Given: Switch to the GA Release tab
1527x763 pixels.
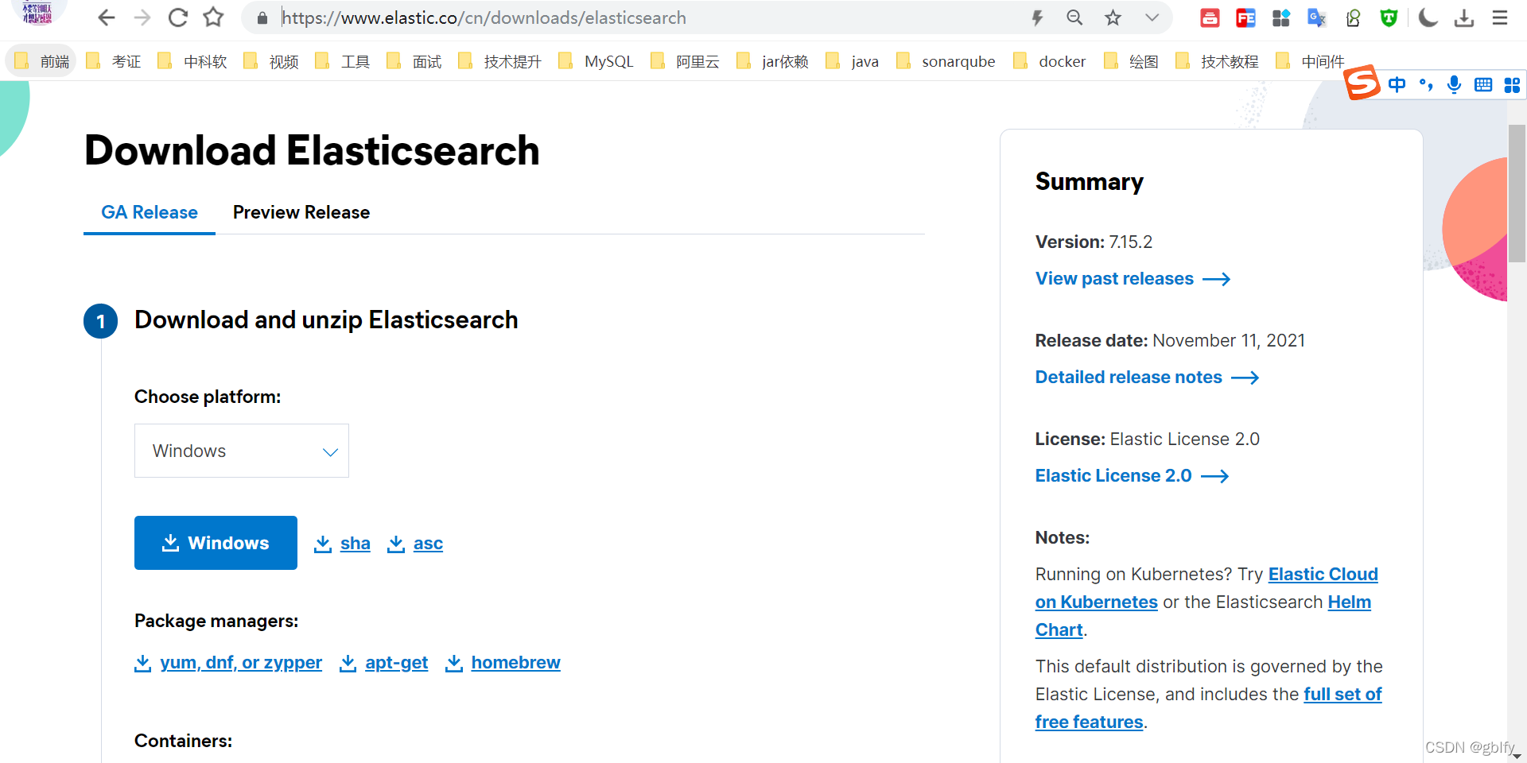Looking at the screenshot, I should [150, 212].
